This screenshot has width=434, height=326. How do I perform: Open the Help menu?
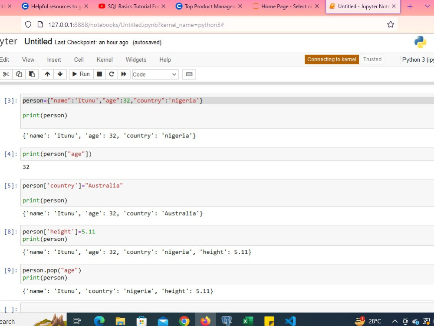coord(165,60)
